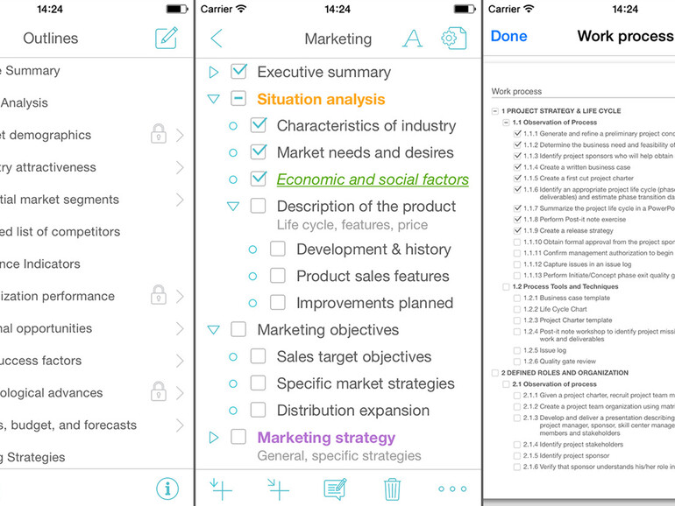The image size is (675, 506).
Task: Open text style 'A' formatting icon
Action: (411, 39)
